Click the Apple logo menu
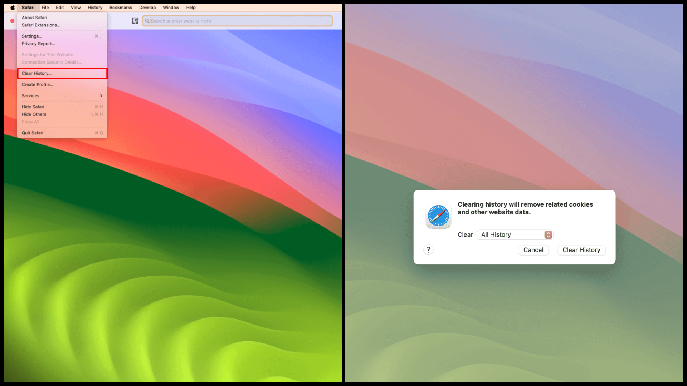Image resolution: width=687 pixels, height=386 pixels. (x=13, y=8)
